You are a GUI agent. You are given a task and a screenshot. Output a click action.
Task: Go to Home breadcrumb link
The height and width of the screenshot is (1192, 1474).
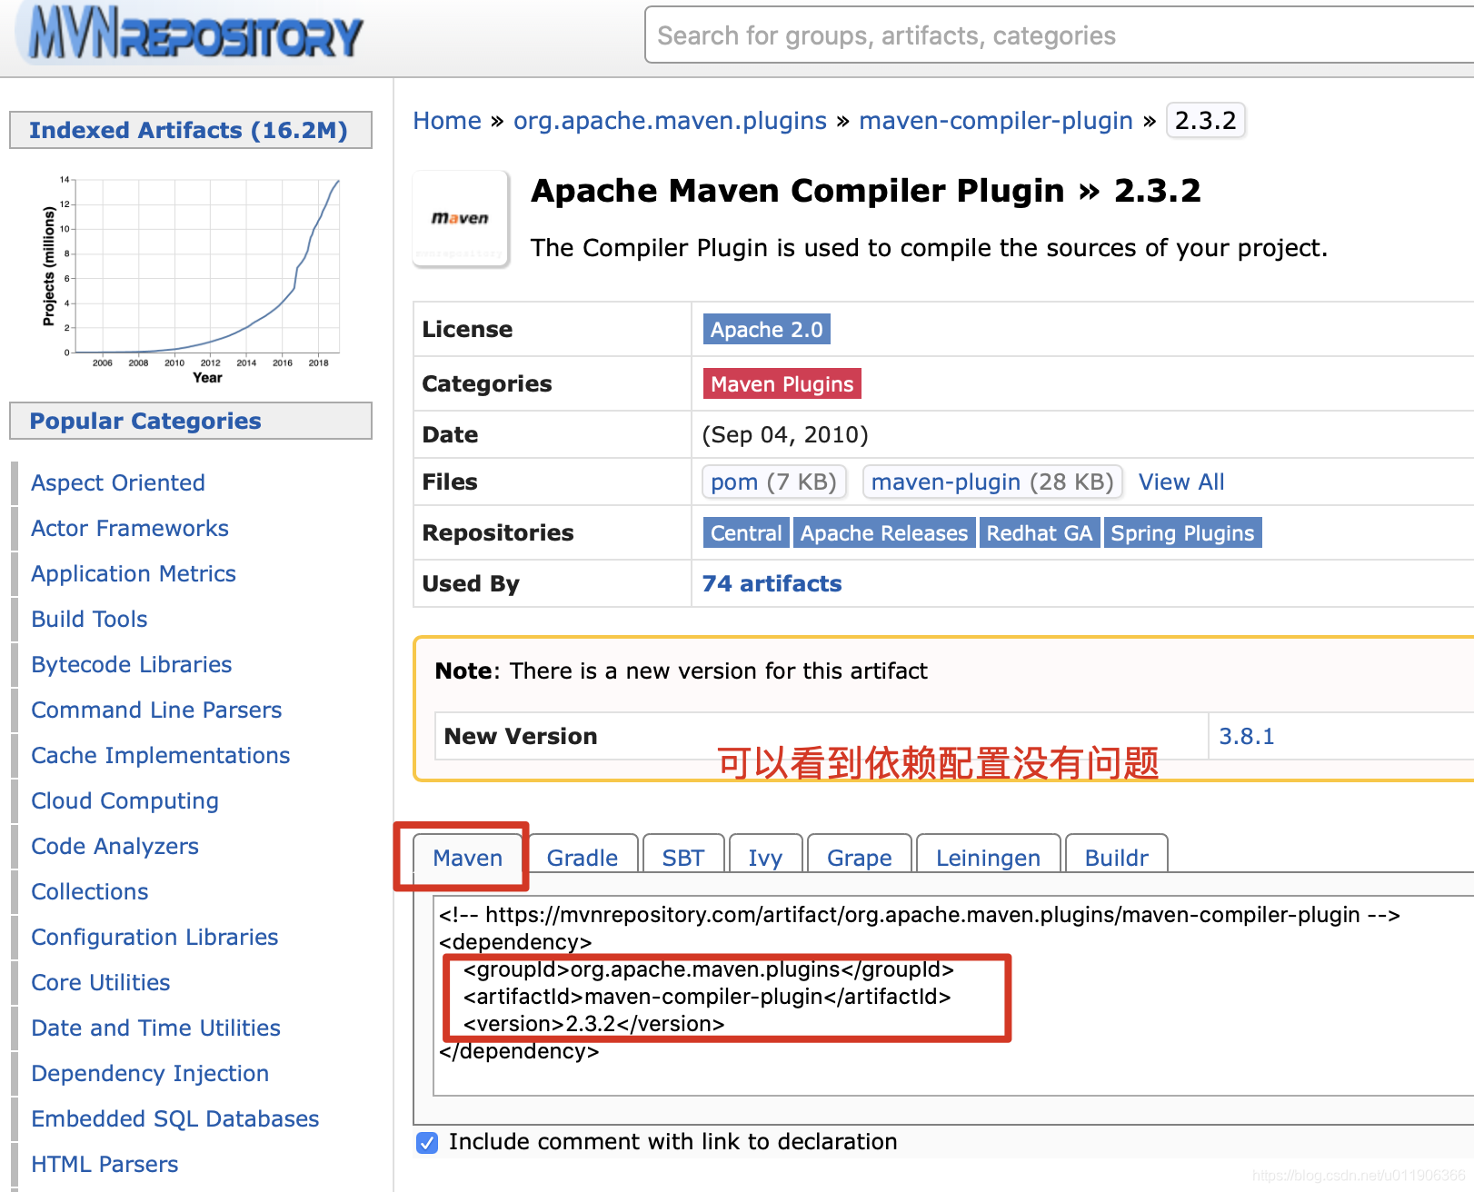447,121
